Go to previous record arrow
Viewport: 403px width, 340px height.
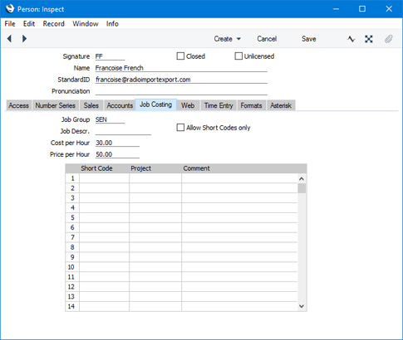(x=9, y=39)
